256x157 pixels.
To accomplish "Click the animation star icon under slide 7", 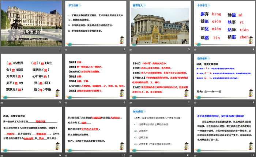I will click(131, 103).
